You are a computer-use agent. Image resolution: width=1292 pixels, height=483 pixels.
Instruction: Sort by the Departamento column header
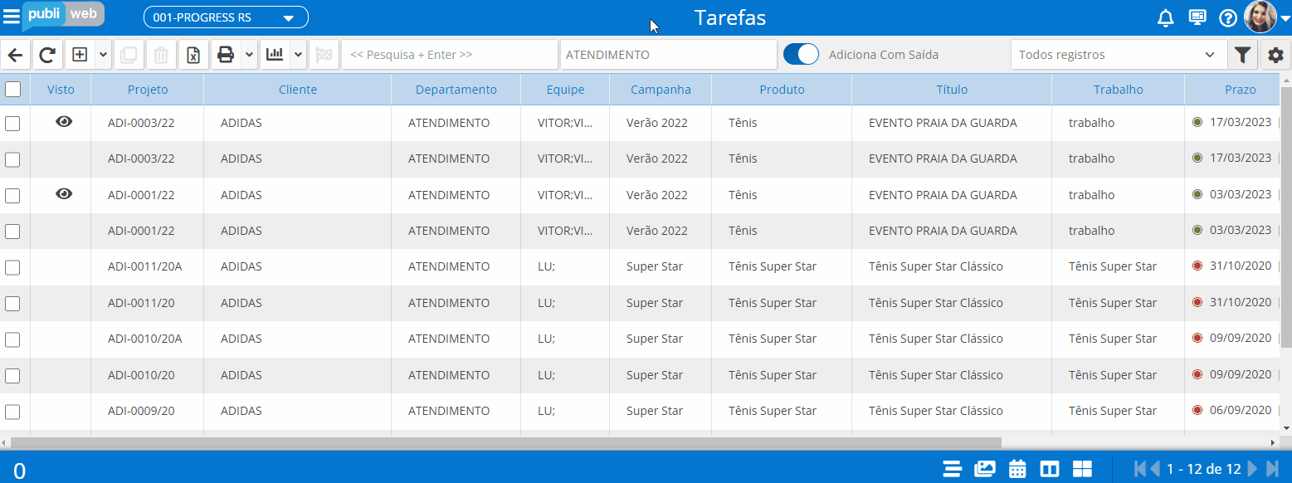456,90
